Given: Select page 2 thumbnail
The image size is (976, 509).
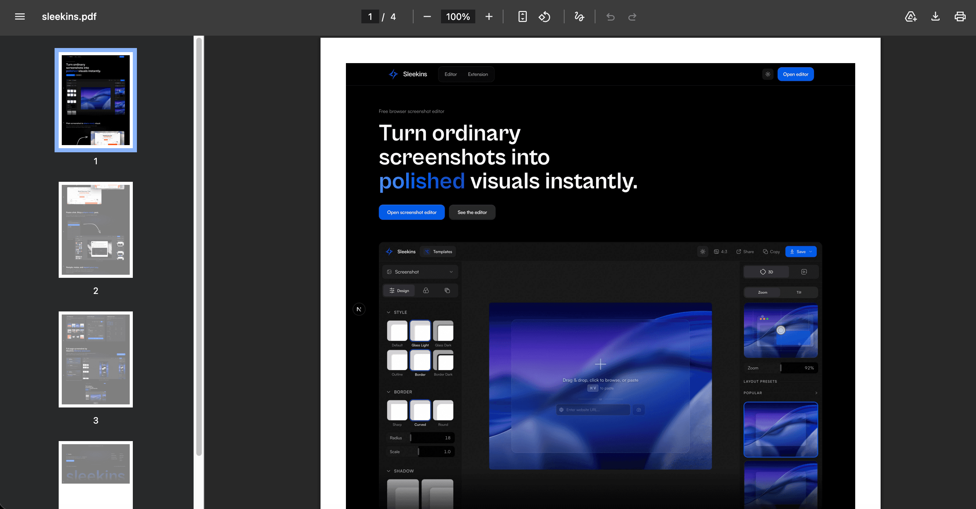Looking at the screenshot, I should point(96,229).
